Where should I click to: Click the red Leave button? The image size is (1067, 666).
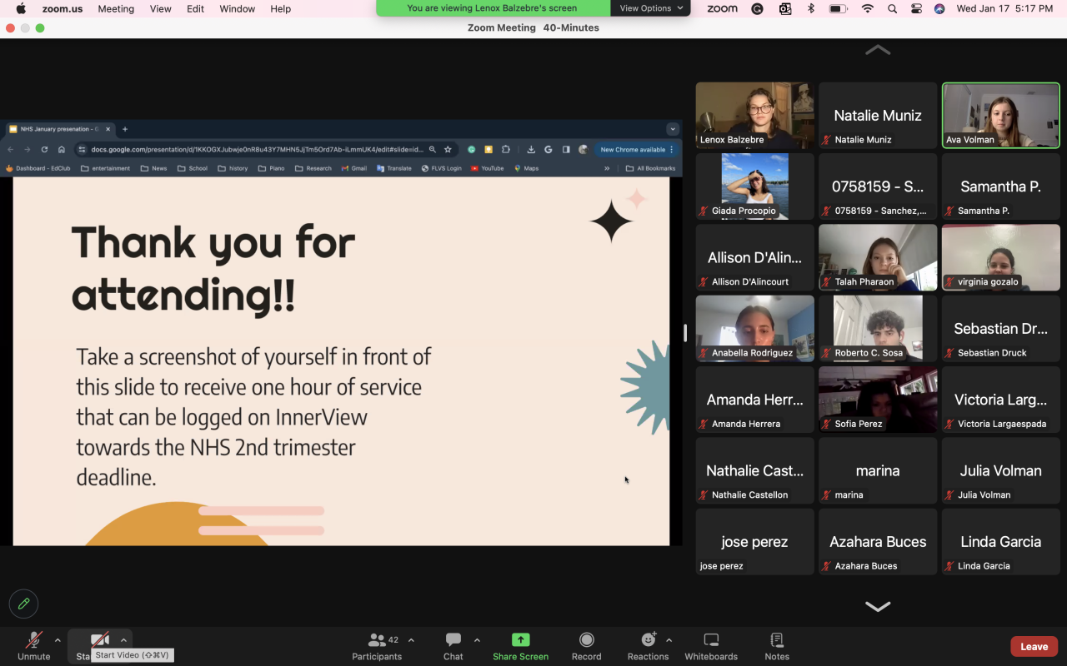pos(1034,646)
